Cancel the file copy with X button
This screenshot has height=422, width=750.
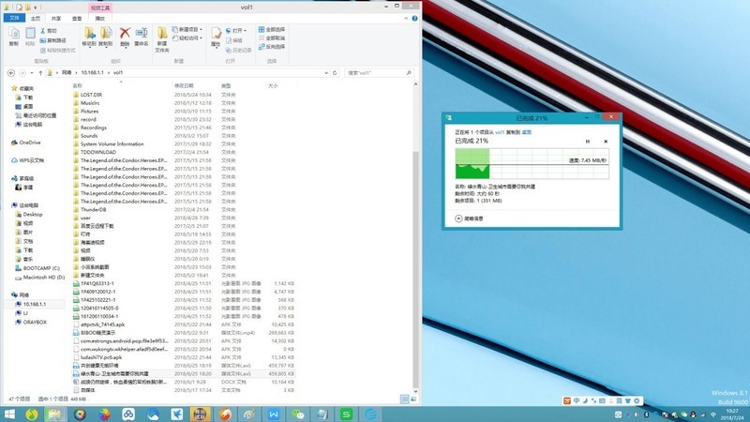[x=606, y=142]
